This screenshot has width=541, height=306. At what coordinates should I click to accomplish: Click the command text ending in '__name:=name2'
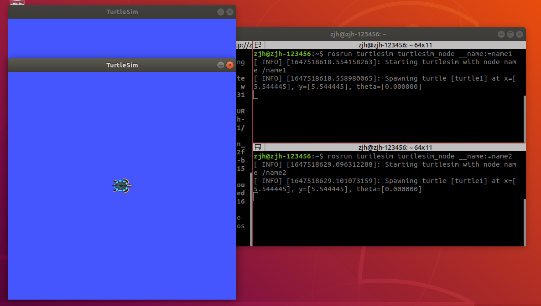point(420,156)
